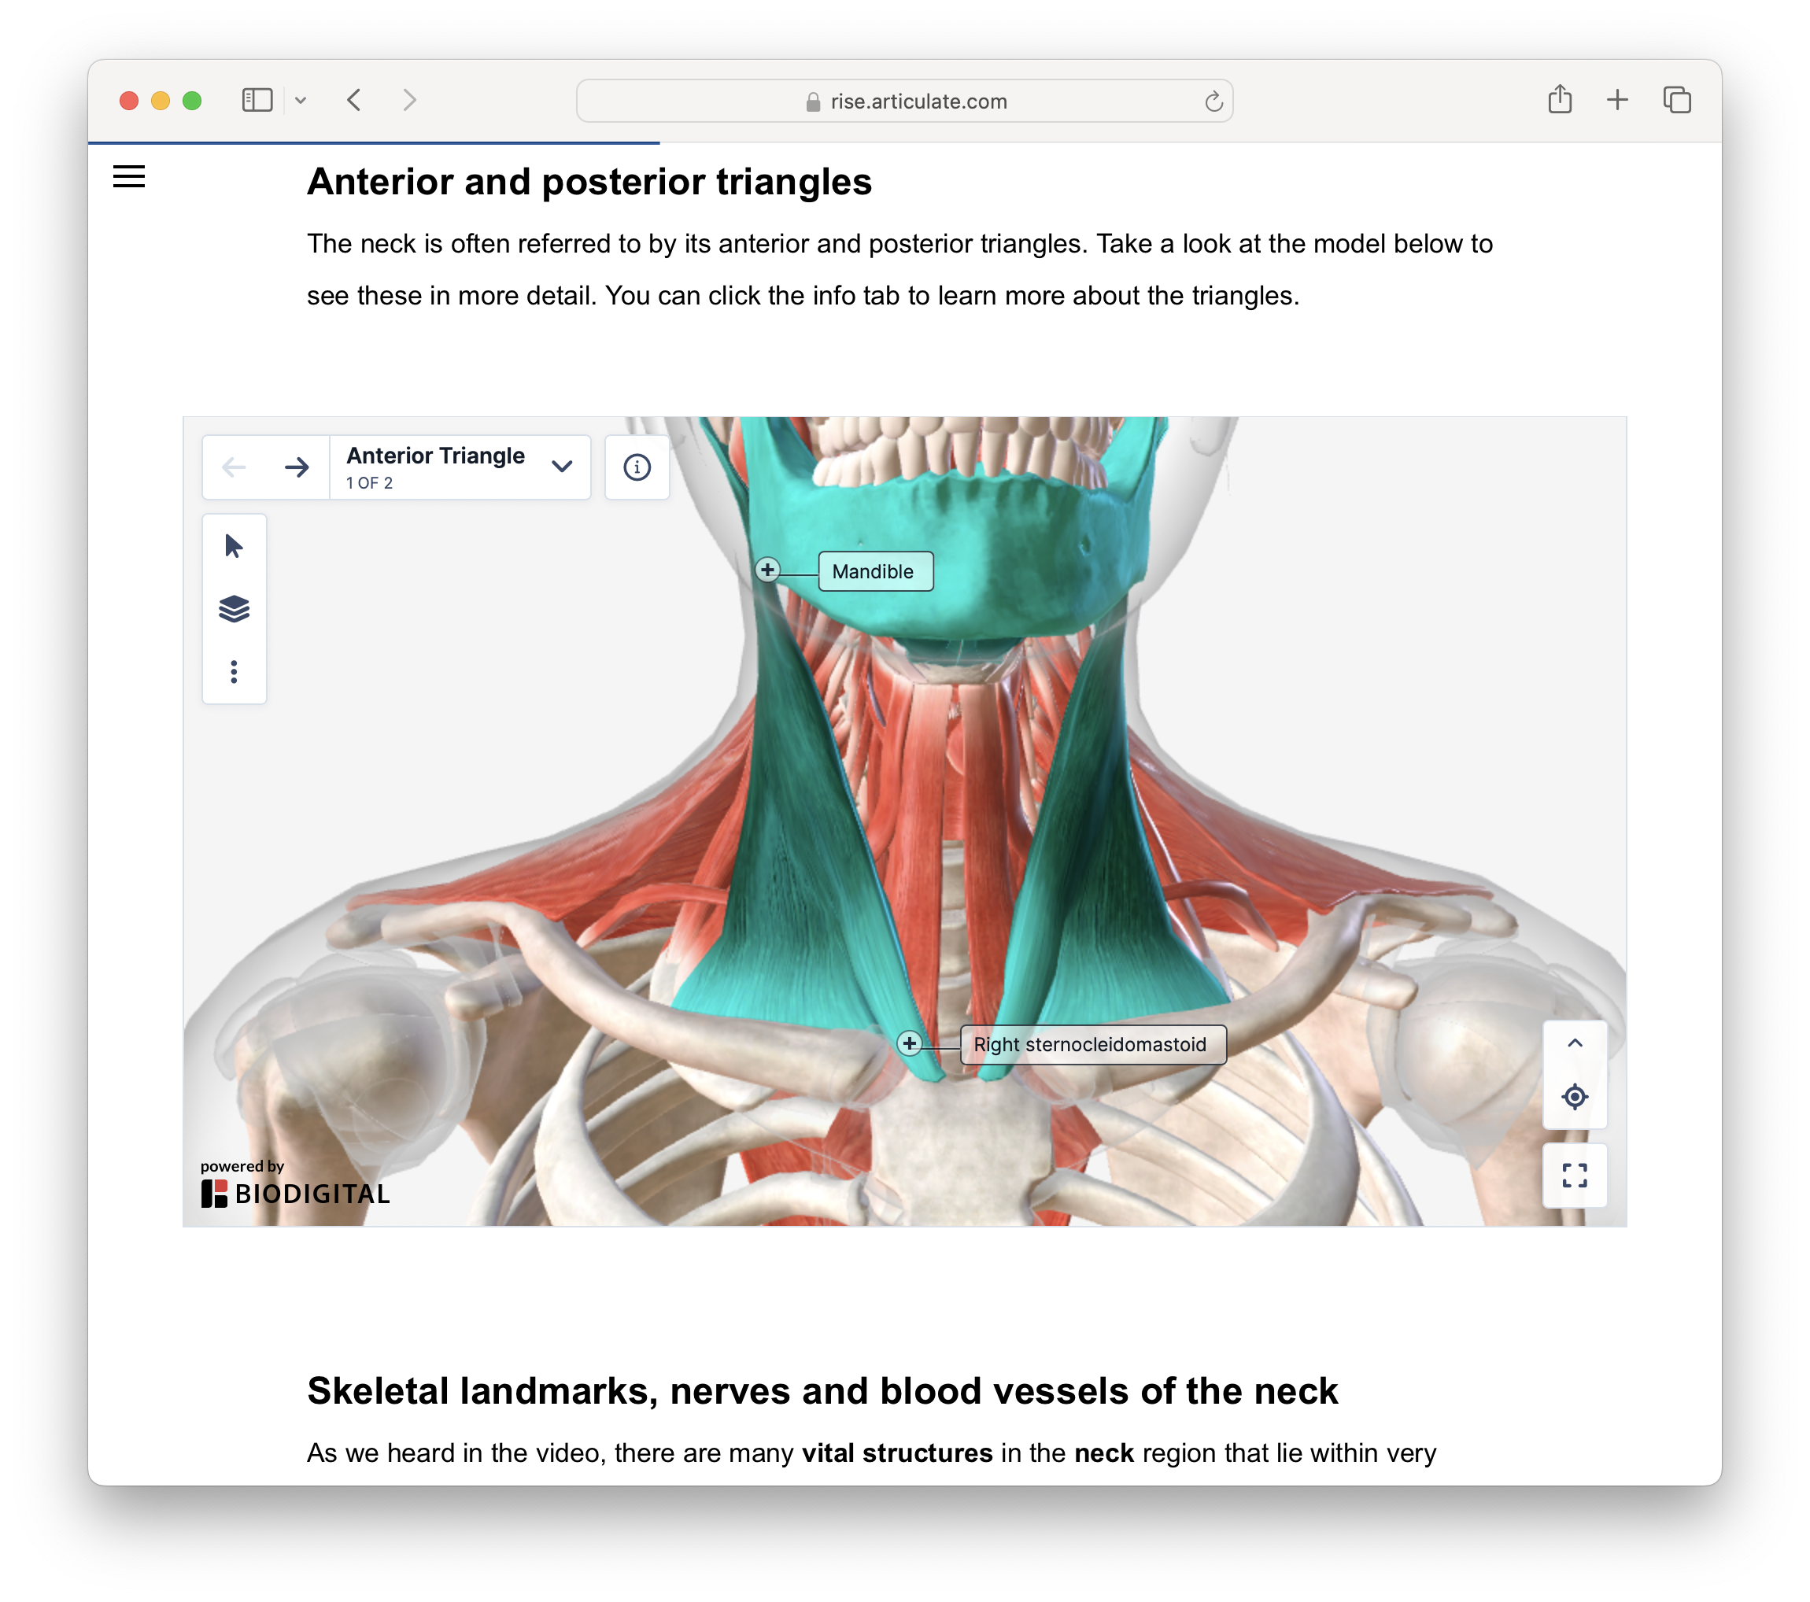
Task: Select the pointer selection tool
Action: point(234,545)
